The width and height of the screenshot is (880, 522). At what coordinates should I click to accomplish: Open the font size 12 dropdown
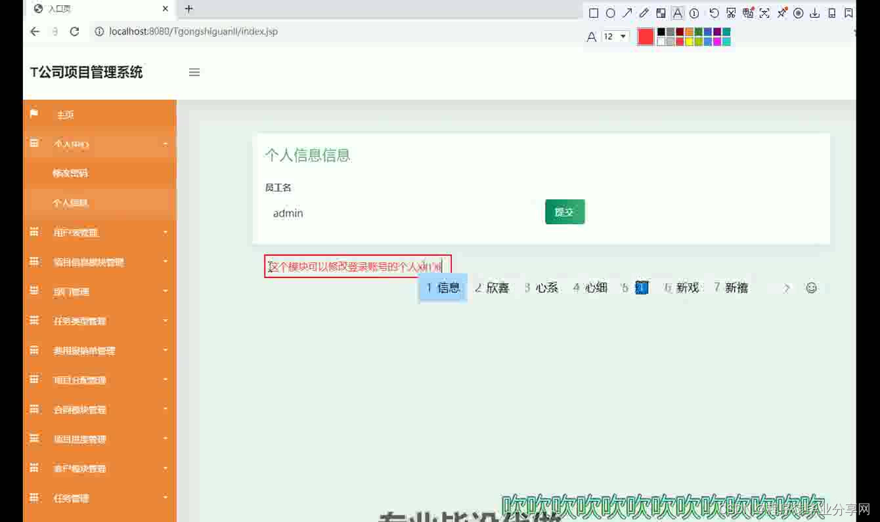[x=615, y=37]
